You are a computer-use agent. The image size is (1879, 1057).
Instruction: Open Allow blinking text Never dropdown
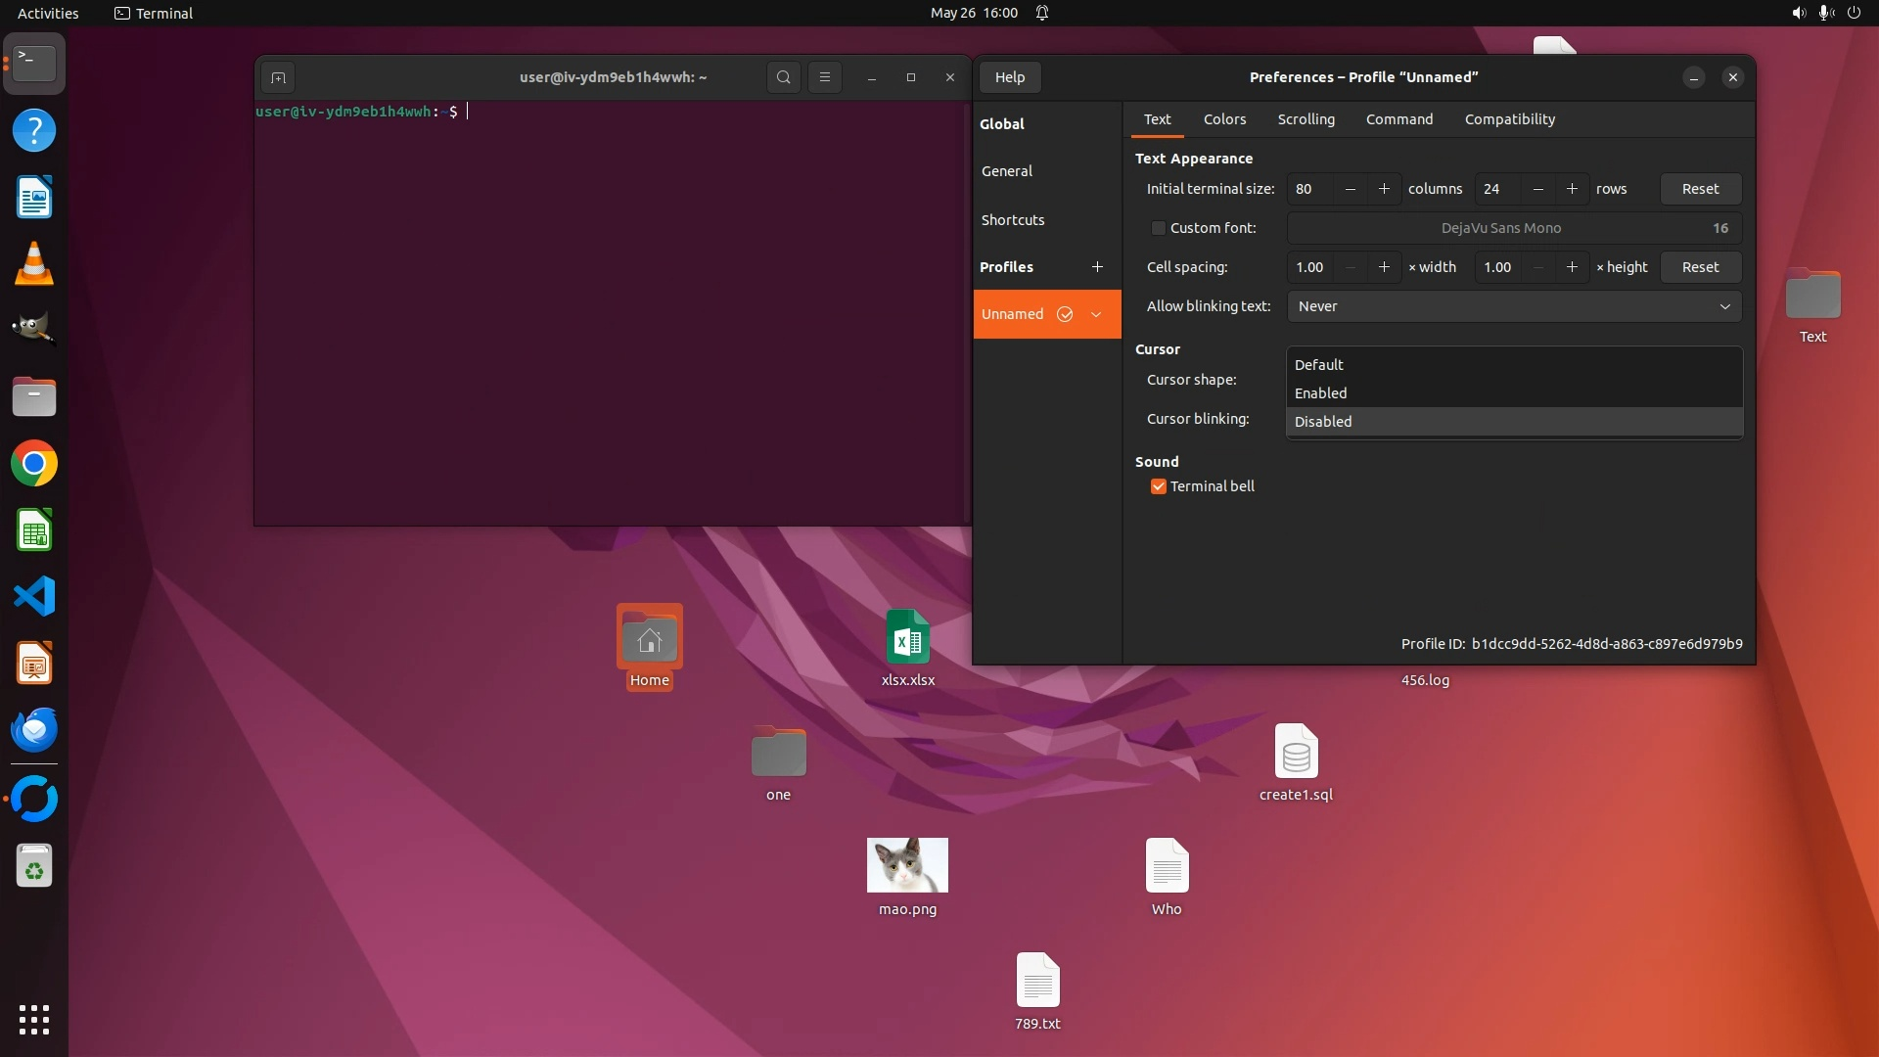(1513, 306)
